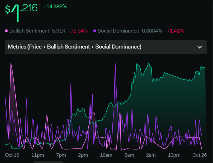The image size is (213, 163).
Task: Open the Metrics dropdown selector
Action: tap(106, 47)
